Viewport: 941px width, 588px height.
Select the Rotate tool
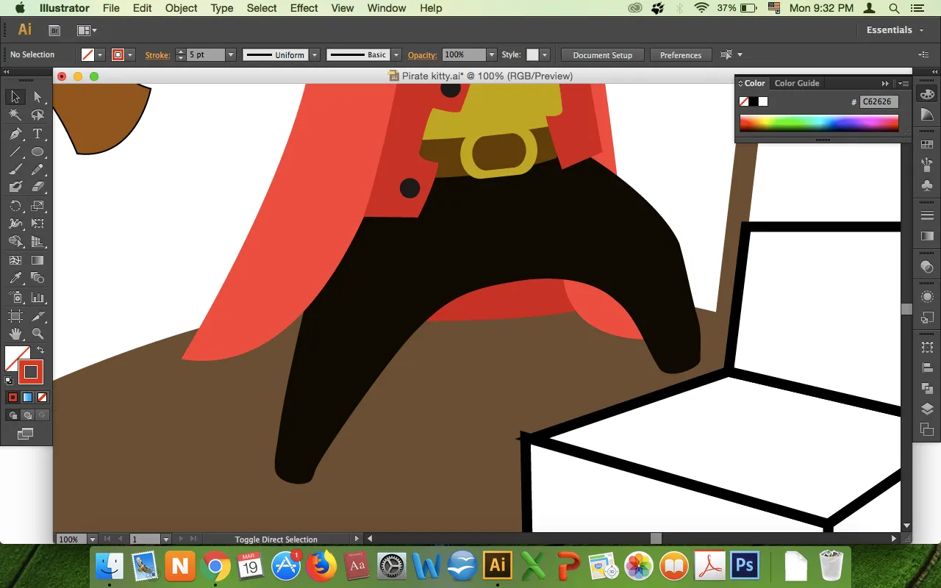point(15,206)
